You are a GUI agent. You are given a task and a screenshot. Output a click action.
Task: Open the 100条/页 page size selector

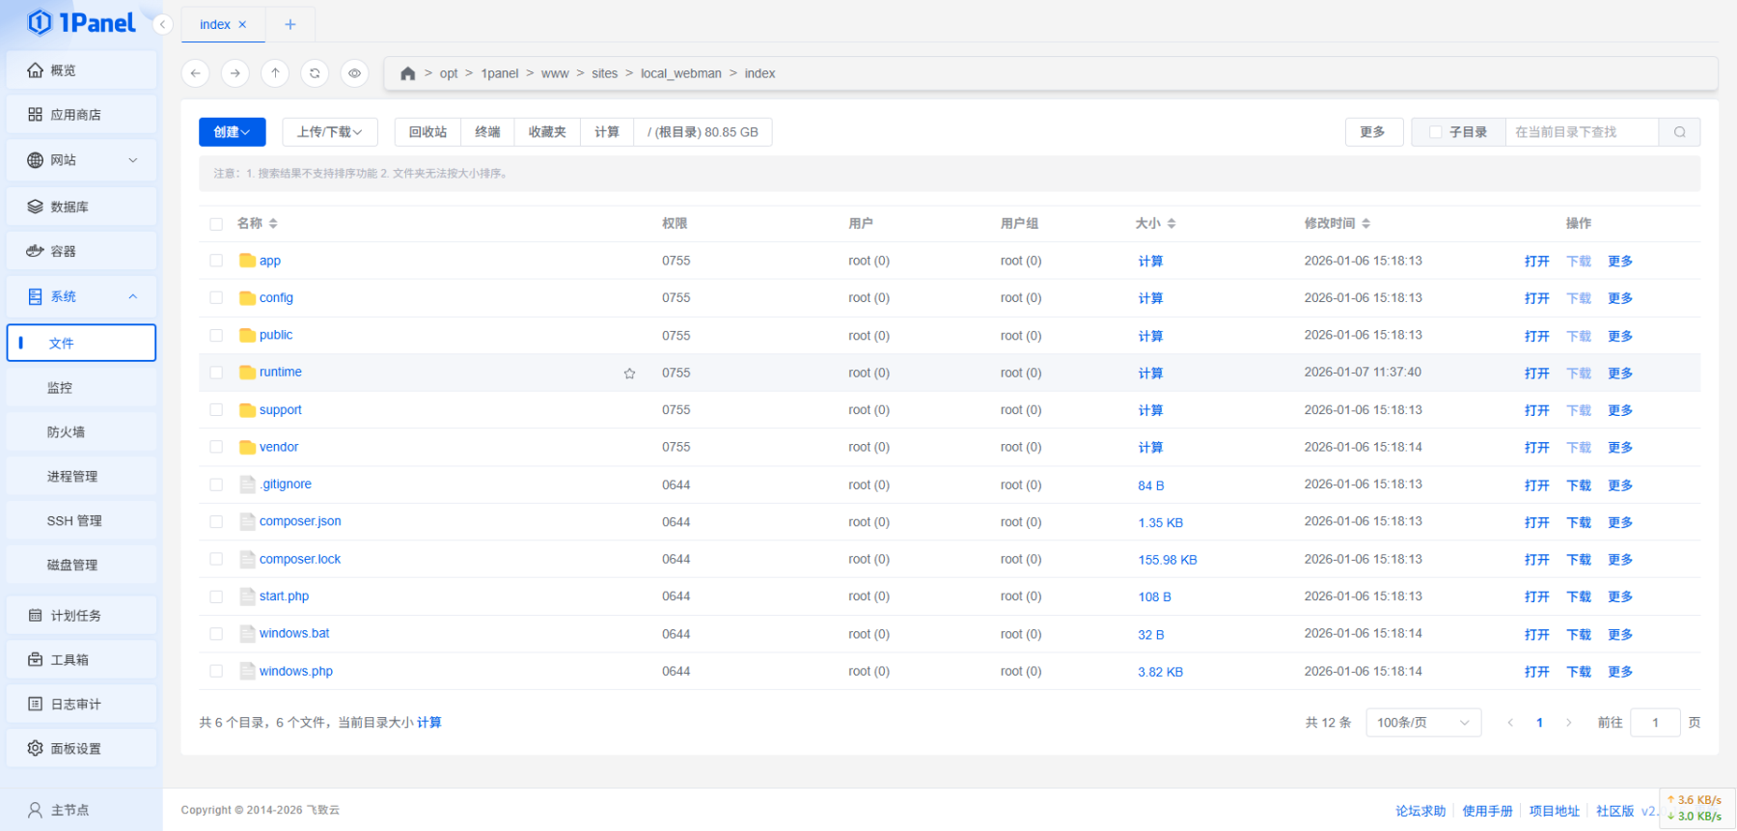coord(1422,723)
